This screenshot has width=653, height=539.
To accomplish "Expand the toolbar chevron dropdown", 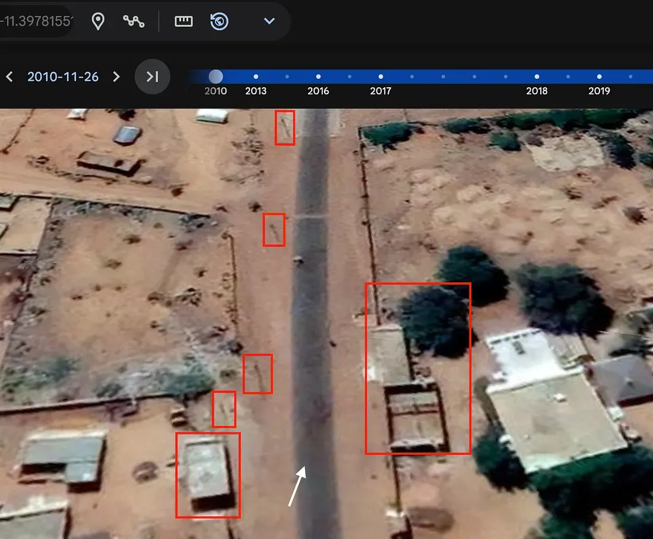I will click(269, 21).
